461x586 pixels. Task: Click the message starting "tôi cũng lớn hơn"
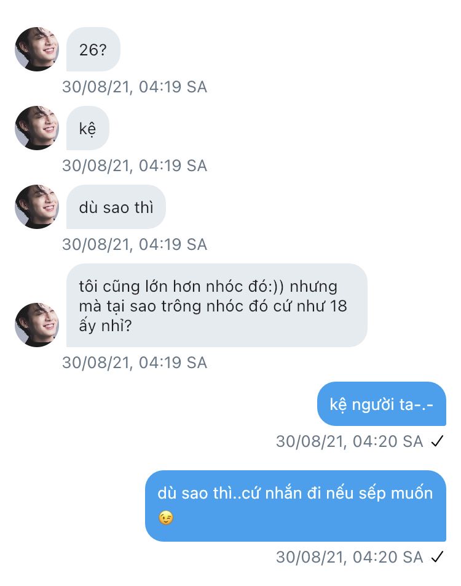point(216,305)
